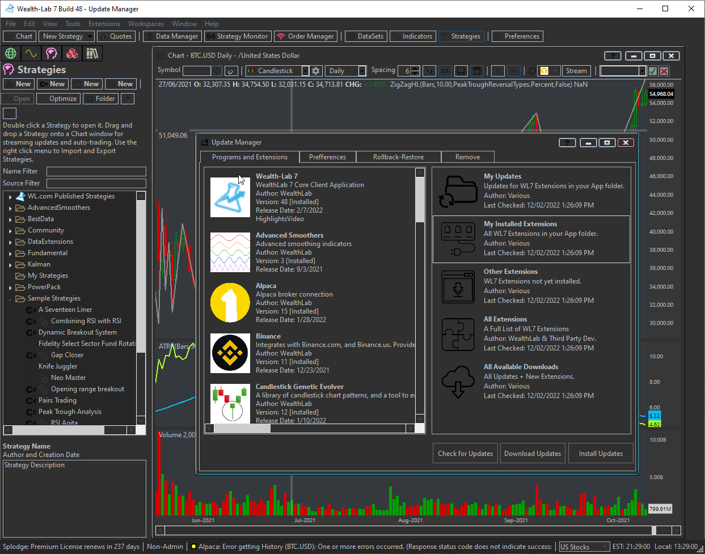
Task: Click the Chart window help question-mark button
Action: (x=613, y=56)
